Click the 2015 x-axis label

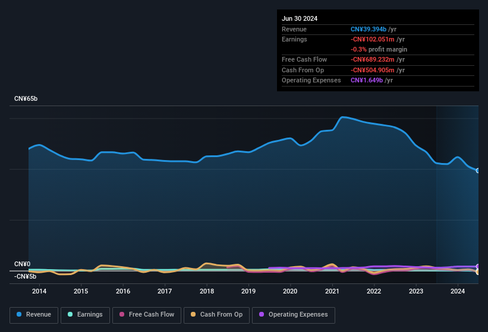tap(81, 291)
